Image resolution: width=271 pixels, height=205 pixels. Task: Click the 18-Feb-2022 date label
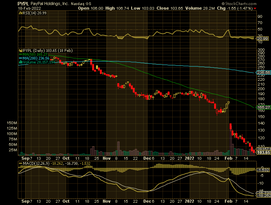[x=29, y=8]
